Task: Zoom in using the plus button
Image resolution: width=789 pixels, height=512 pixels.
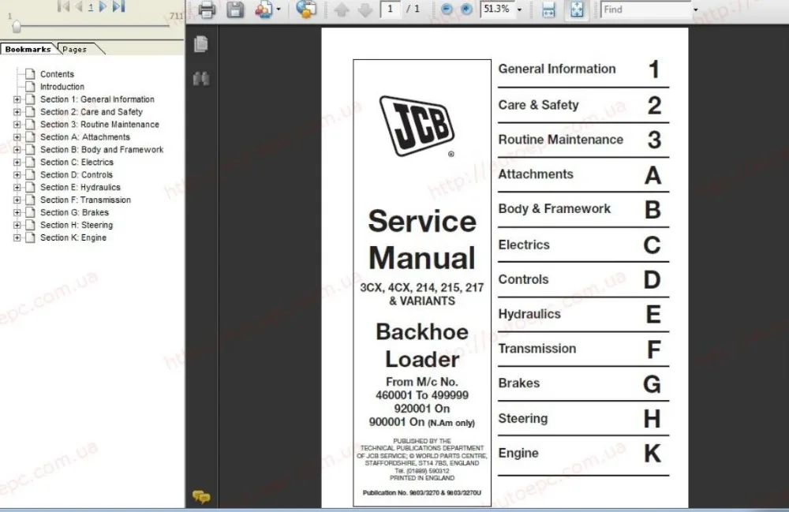Action: coord(466,9)
